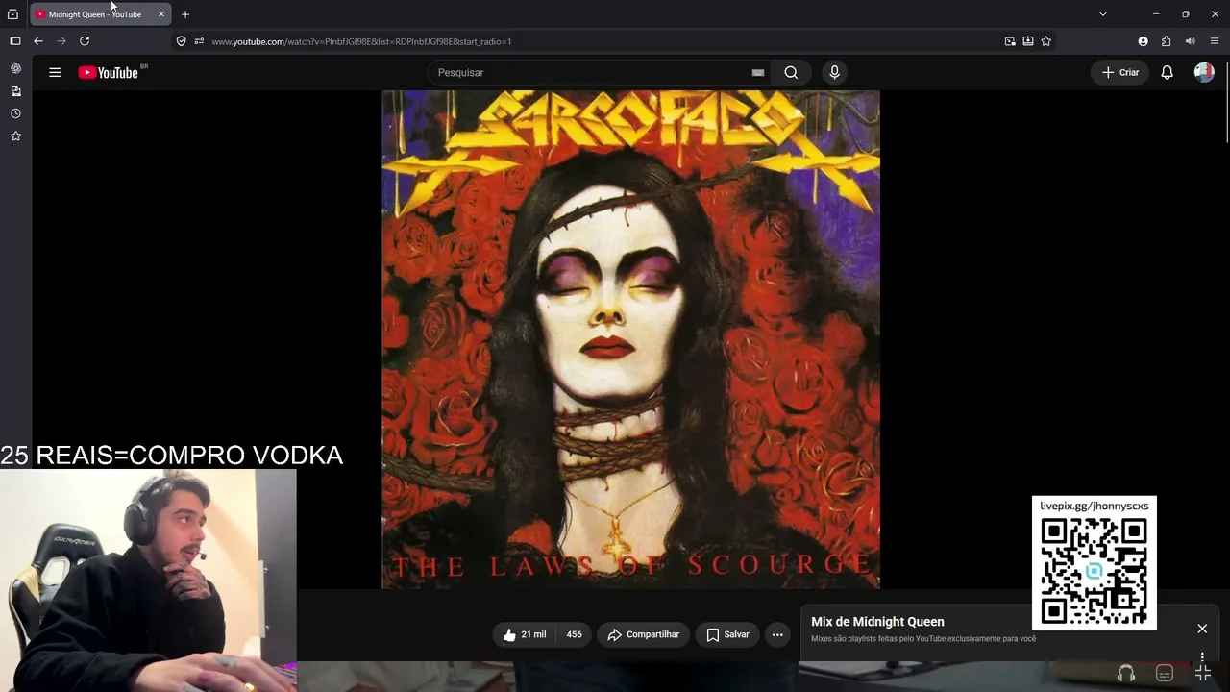Open YouTube notifications bell
The width and height of the screenshot is (1230, 692).
(1167, 72)
